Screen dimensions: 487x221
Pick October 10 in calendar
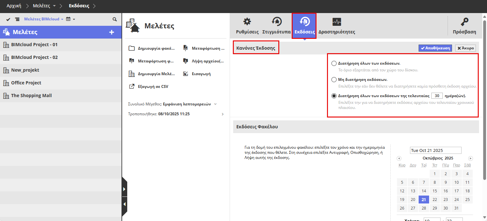pos(456,182)
